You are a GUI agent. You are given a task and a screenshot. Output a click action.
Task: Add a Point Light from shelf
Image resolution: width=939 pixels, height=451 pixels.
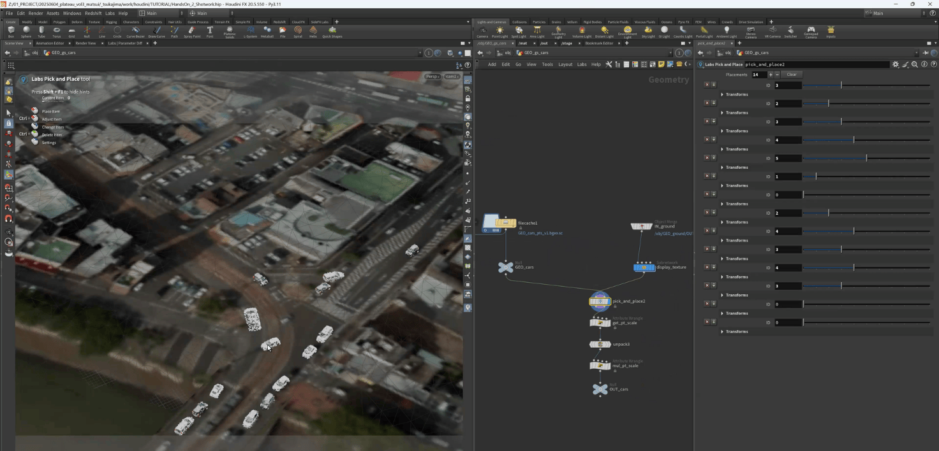(499, 31)
